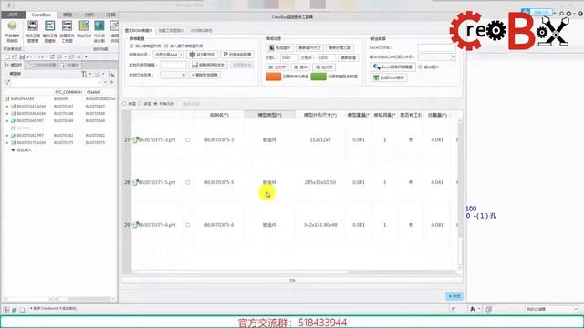Select the second radio button above the table
Screen dimensions: 584x328
(x=140, y=104)
